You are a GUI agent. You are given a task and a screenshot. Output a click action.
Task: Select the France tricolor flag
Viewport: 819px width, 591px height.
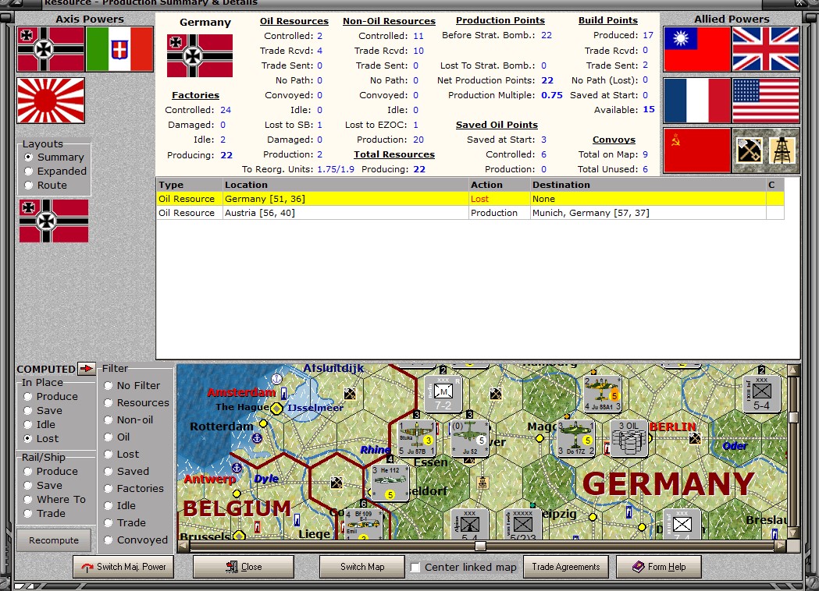696,101
